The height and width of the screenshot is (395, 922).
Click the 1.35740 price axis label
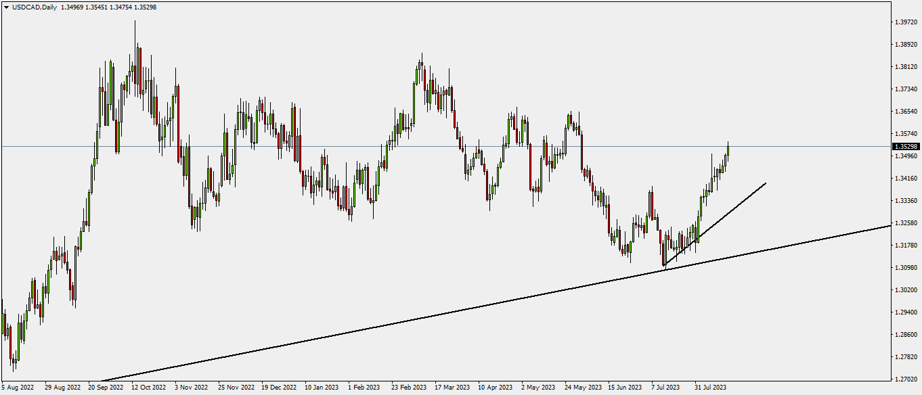point(906,134)
